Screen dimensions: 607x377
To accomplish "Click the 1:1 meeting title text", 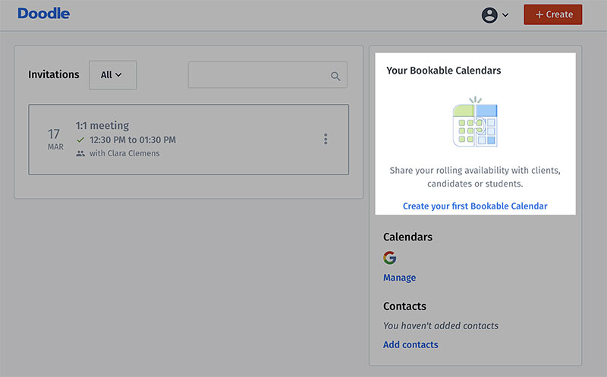I will [x=102, y=125].
